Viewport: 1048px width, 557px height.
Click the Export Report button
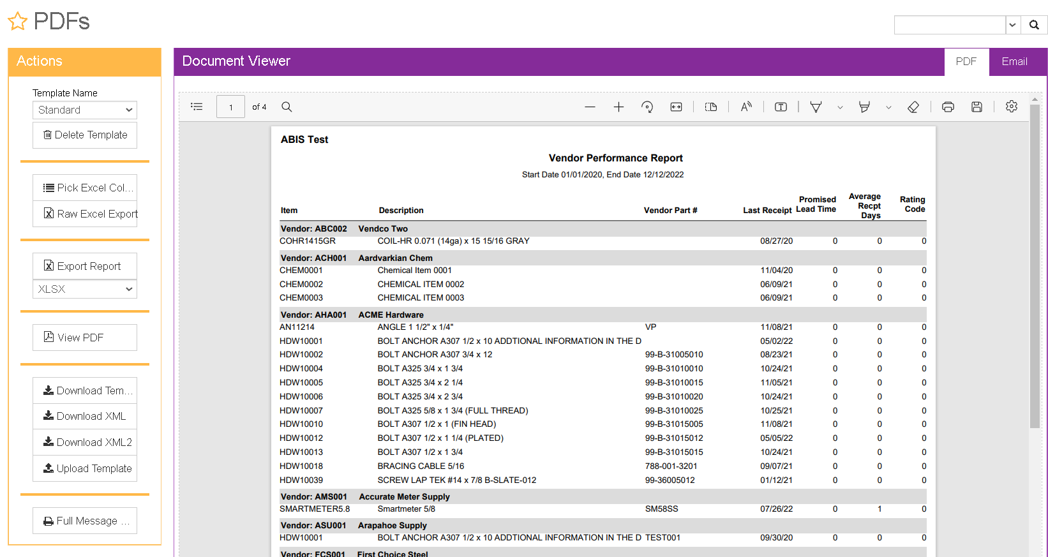click(x=85, y=266)
